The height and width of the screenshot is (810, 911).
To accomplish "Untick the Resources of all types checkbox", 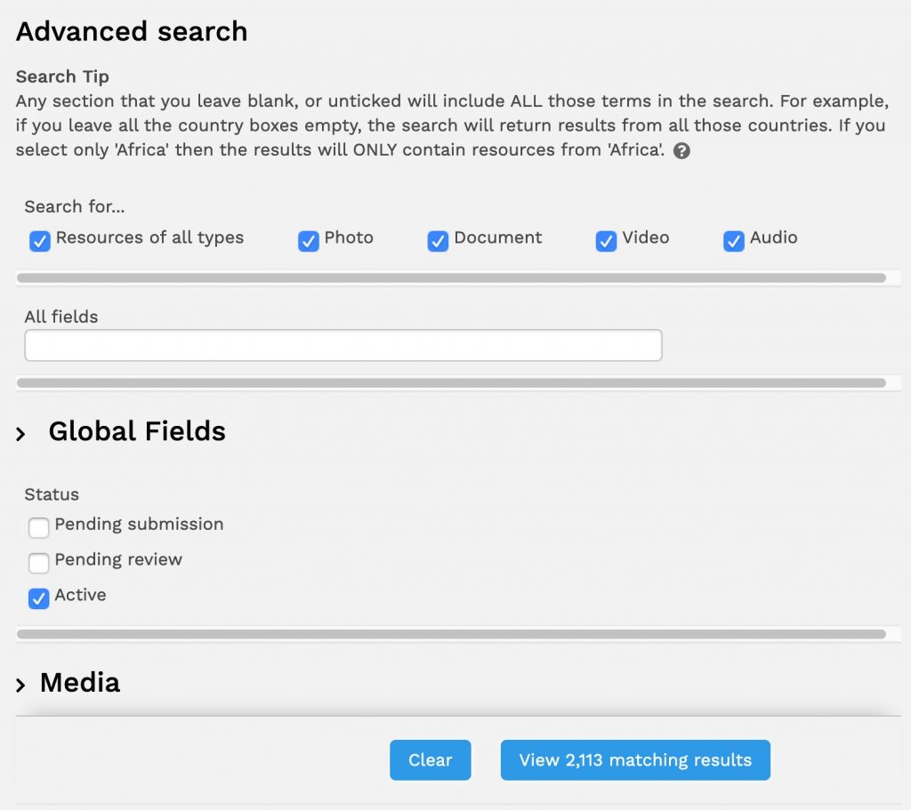I will [x=40, y=241].
